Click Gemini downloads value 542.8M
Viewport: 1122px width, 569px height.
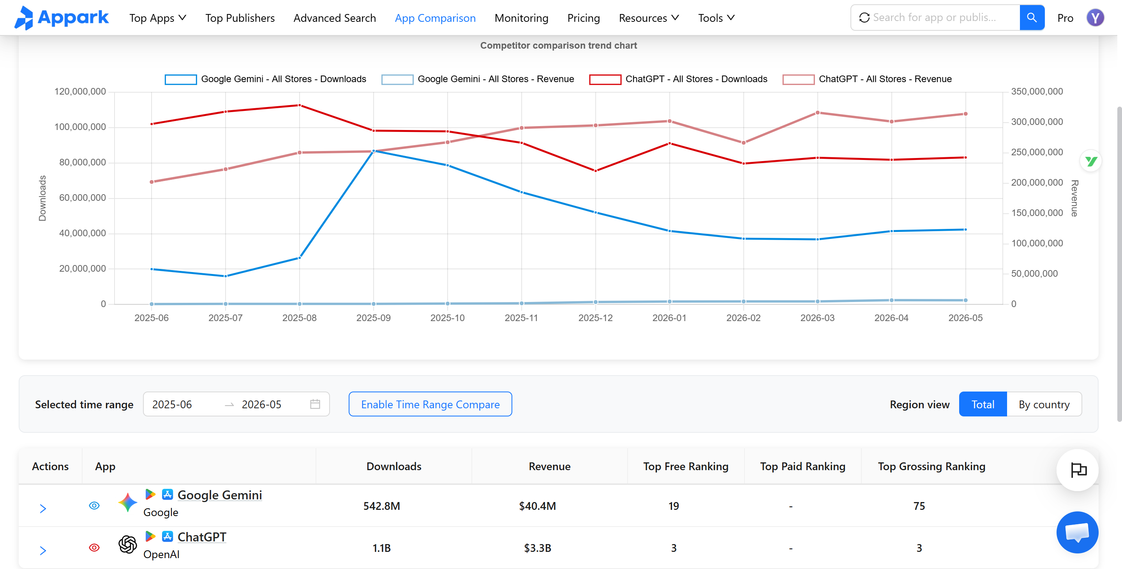381,506
